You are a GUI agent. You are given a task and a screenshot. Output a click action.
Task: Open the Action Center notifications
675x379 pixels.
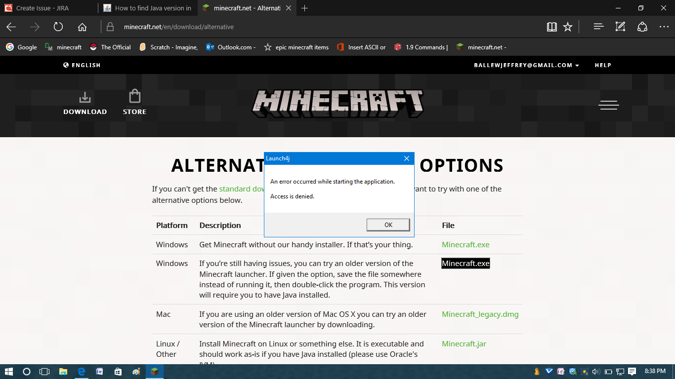point(633,372)
